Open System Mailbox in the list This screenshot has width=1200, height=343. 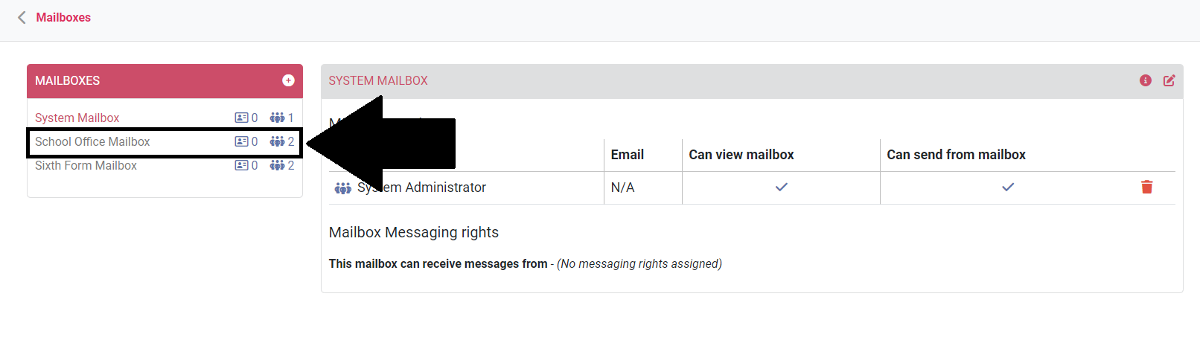point(77,118)
